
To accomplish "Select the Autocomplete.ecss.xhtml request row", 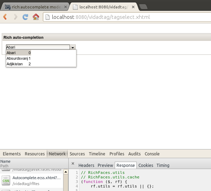I will [x=31, y=181].
